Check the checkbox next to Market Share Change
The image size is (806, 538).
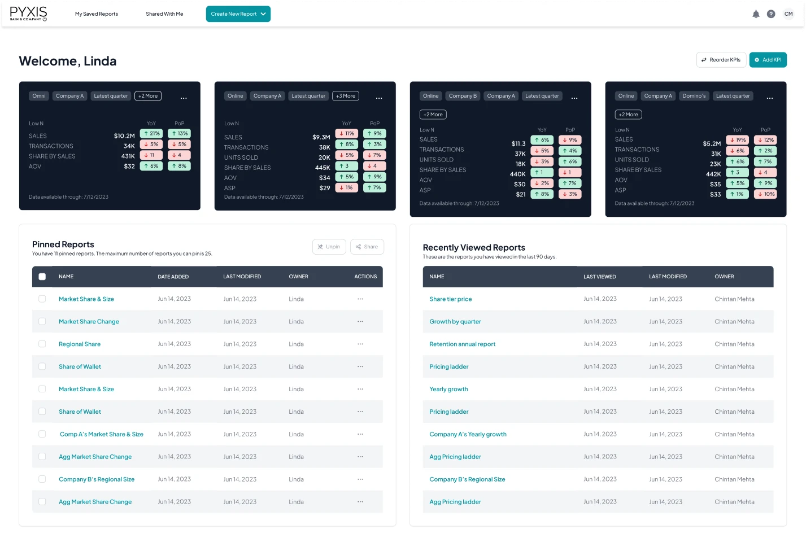(x=42, y=321)
